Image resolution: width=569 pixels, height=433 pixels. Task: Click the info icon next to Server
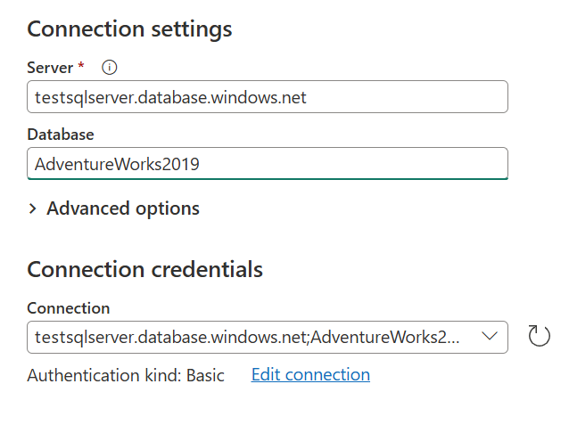(x=111, y=68)
